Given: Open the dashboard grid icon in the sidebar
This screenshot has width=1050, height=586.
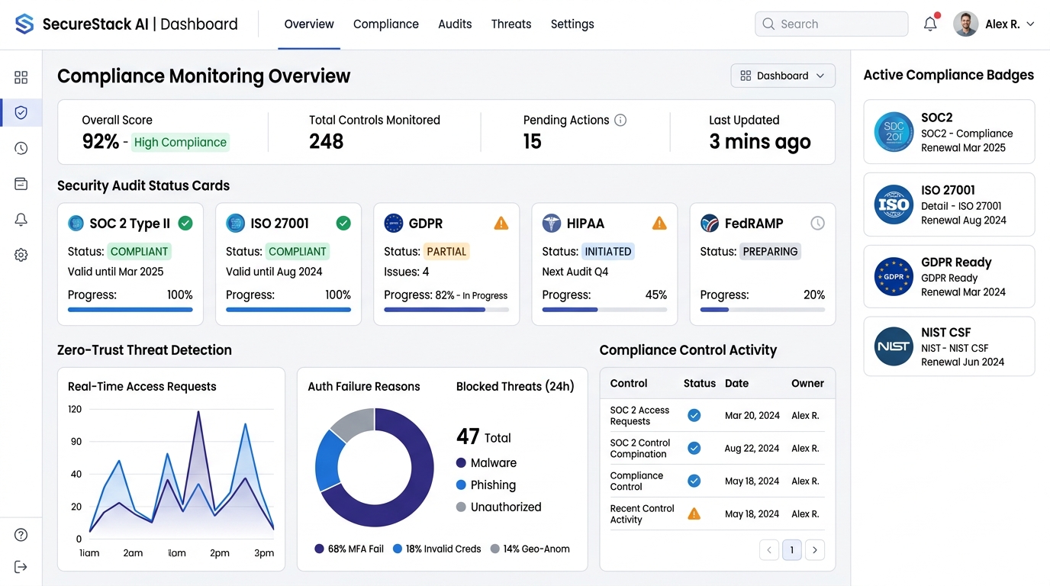Looking at the screenshot, I should (21, 77).
